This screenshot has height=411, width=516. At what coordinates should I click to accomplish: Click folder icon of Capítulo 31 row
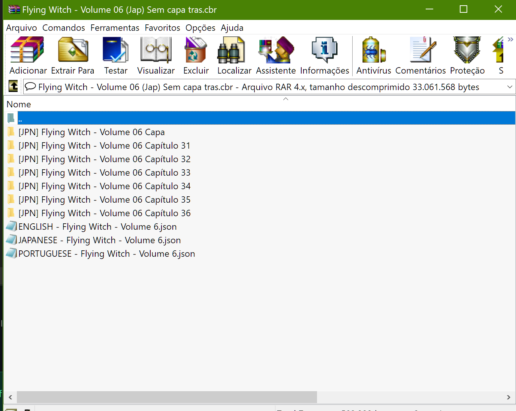[x=11, y=145]
